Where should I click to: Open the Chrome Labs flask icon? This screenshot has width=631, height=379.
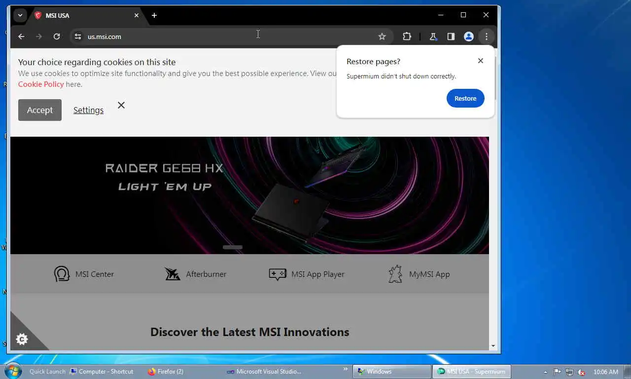coord(433,37)
